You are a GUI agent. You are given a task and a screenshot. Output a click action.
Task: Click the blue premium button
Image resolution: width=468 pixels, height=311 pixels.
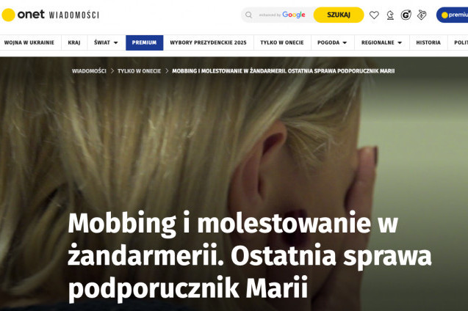point(452,15)
